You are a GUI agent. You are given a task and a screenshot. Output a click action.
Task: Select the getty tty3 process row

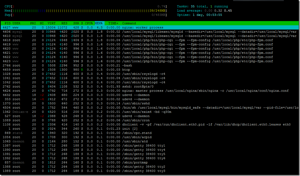click(x=150, y=171)
